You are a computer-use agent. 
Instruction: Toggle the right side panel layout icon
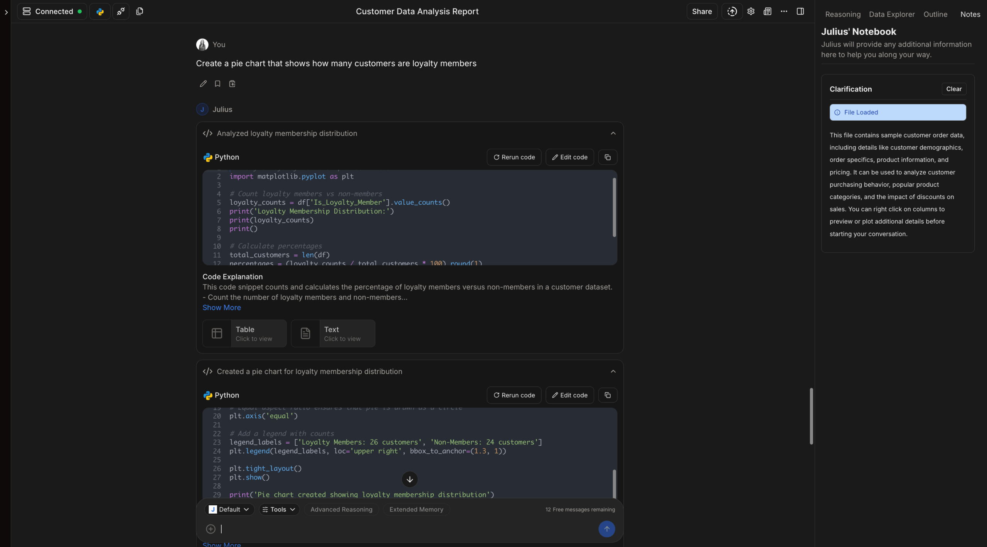800,12
